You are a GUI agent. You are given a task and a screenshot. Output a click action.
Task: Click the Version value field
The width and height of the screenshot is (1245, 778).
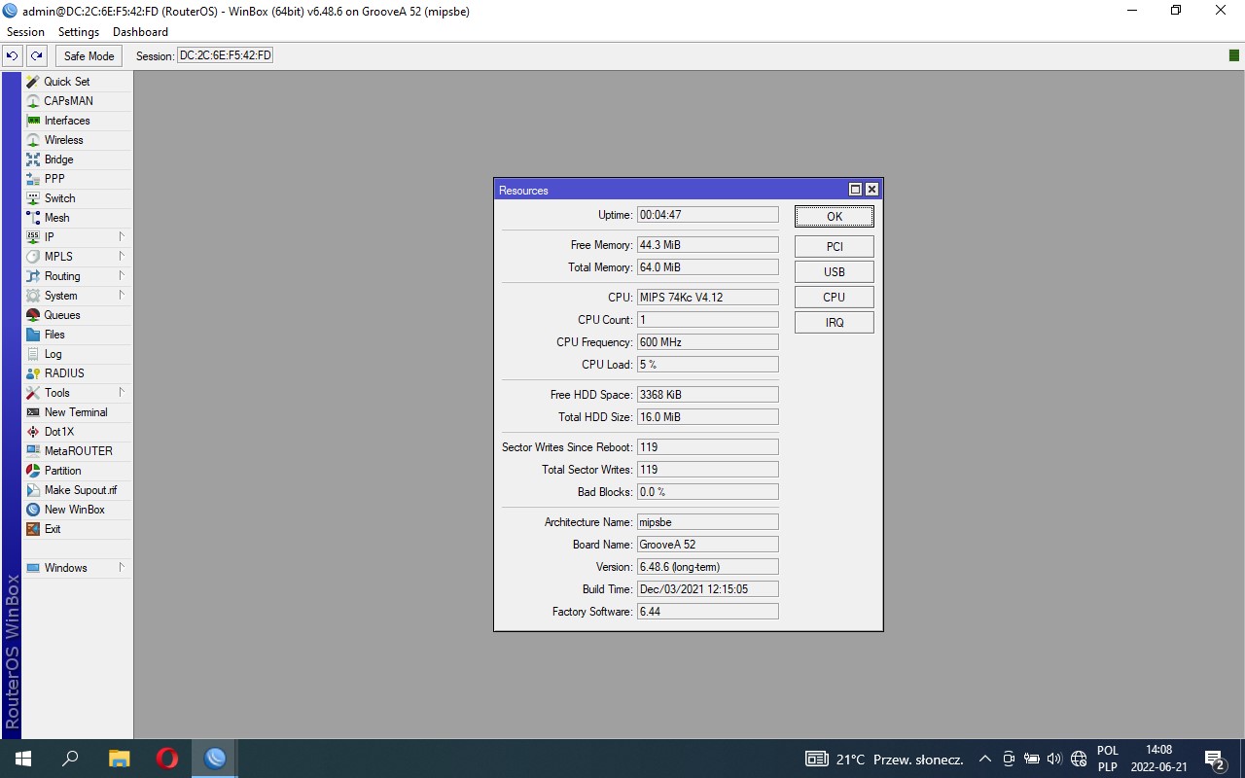[x=708, y=567]
